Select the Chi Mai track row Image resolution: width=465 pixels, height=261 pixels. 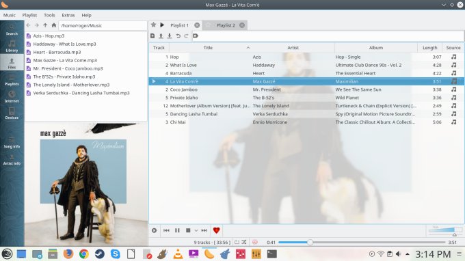pyautogui.click(x=306, y=122)
